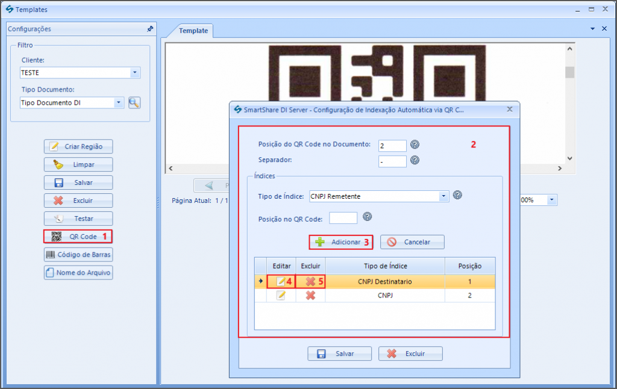Viewport: 617px width, 389px height.
Task: Focus the Posição do QR Code no Documento field
Action: [392, 146]
